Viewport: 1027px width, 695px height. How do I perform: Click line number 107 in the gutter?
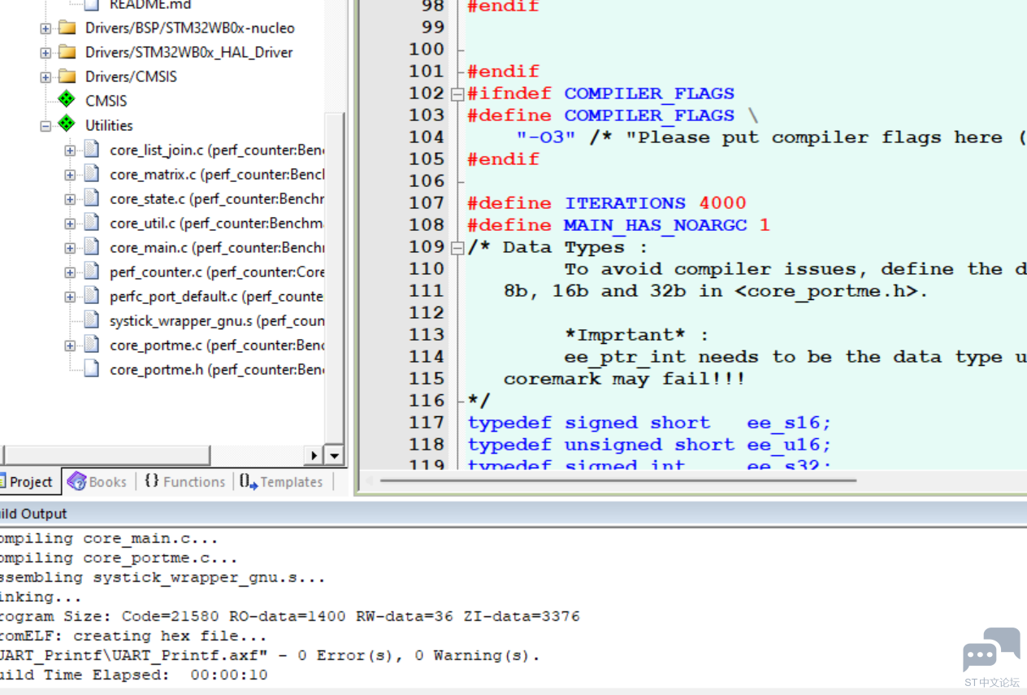[x=427, y=203]
